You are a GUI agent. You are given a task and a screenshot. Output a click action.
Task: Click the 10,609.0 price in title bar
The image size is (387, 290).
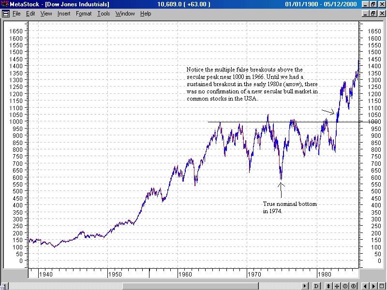(x=169, y=4)
